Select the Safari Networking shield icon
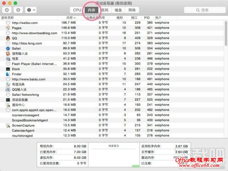Viewport: 228px width, 171px height. (8, 95)
